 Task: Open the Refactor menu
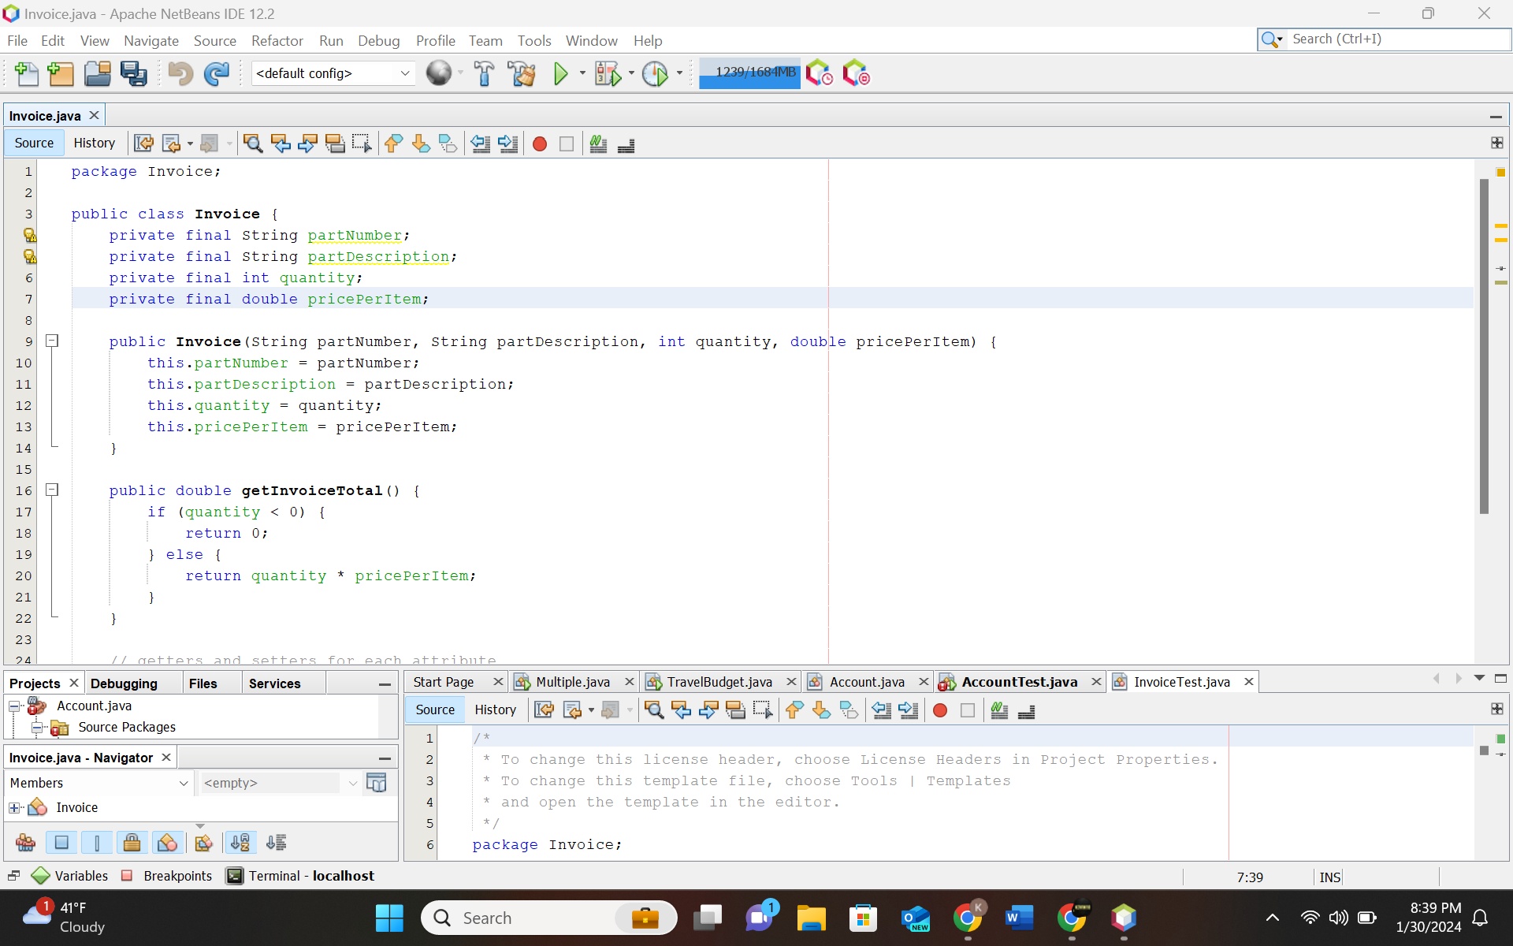click(x=277, y=41)
